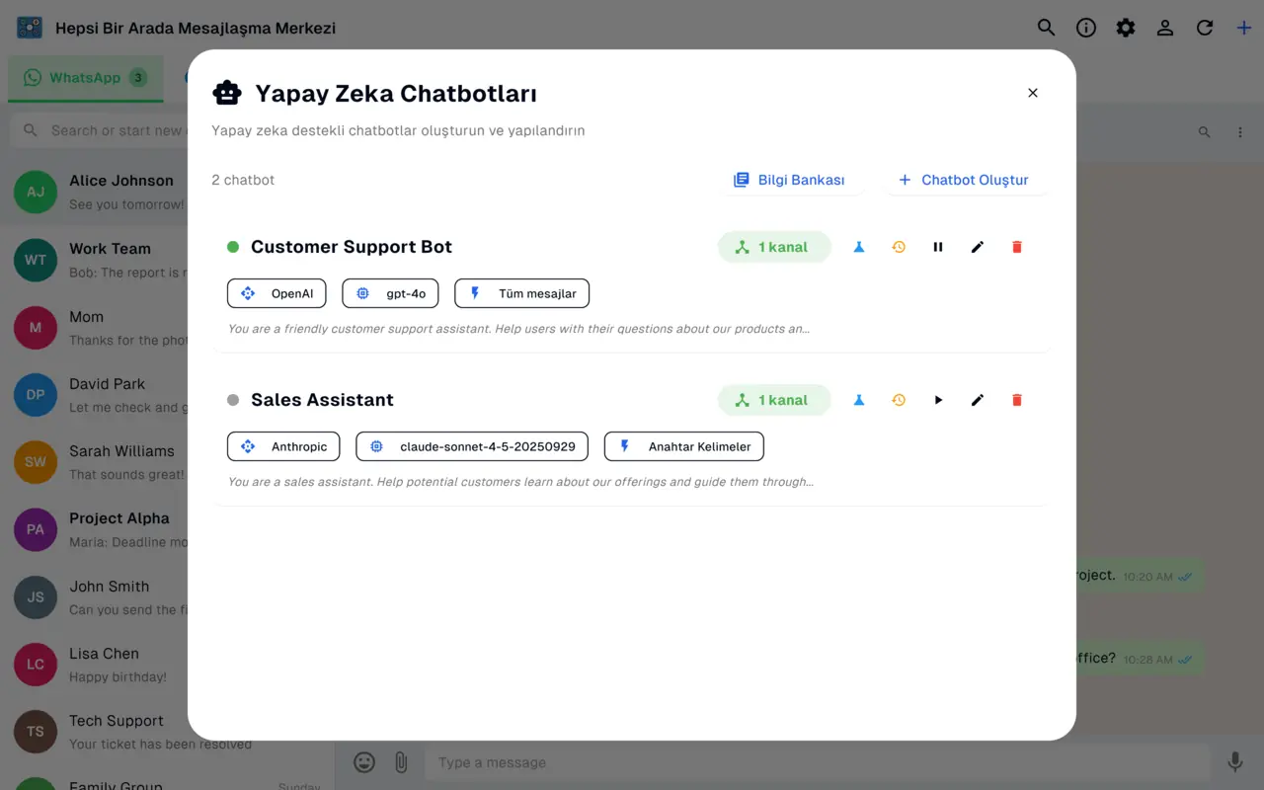Activate the Sales Assistant with play icon
The height and width of the screenshot is (790, 1264).
[938, 400]
